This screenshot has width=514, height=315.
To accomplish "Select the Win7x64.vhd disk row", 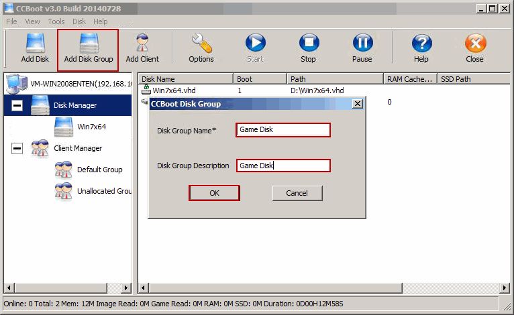I will point(324,90).
